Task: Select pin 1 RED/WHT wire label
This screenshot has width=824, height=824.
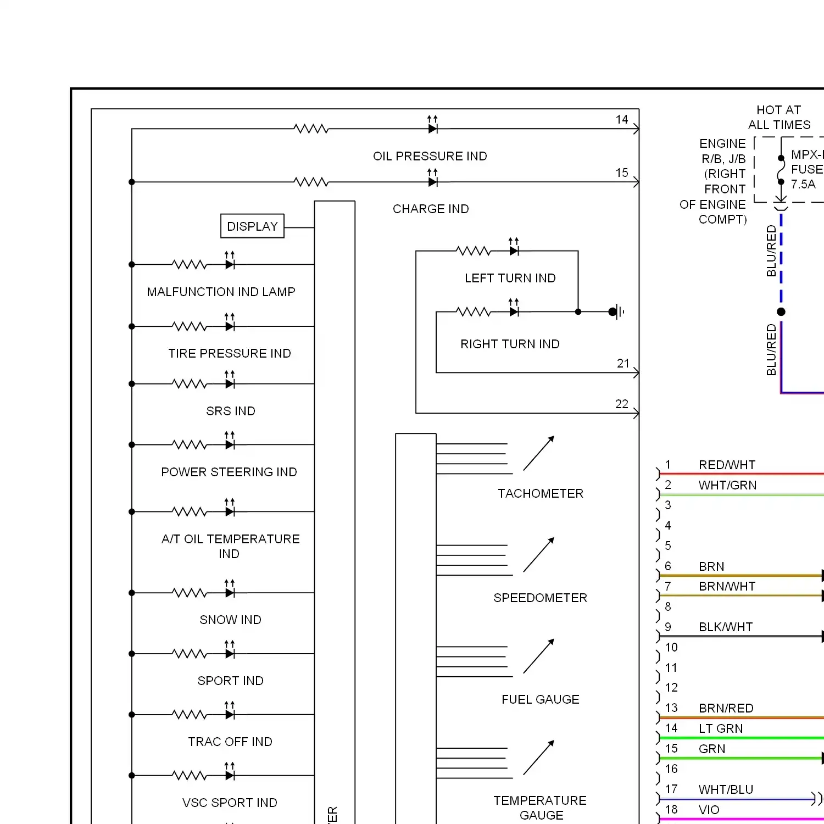Action: point(727,465)
